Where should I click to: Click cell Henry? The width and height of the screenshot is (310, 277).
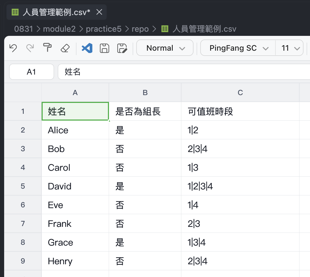(75, 261)
